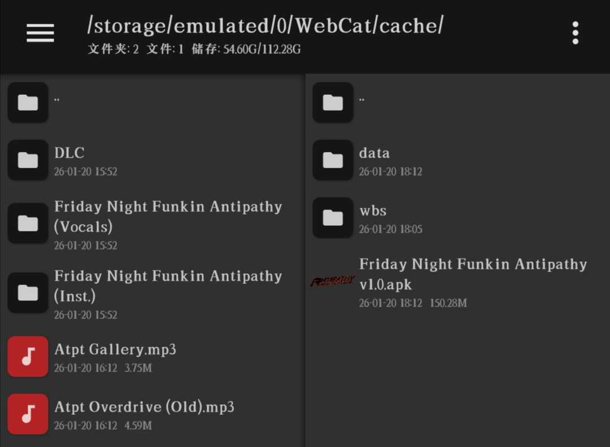Screen dimensions: 610x447
Task: Open the data folder name
Action: click(374, 153)
